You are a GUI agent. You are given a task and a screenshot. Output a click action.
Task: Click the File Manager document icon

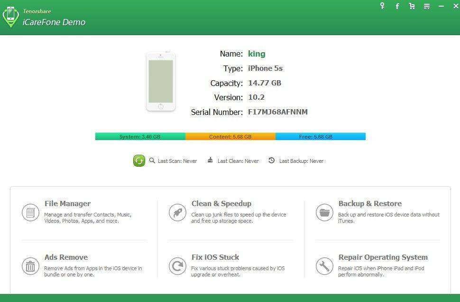pos(30,212)
